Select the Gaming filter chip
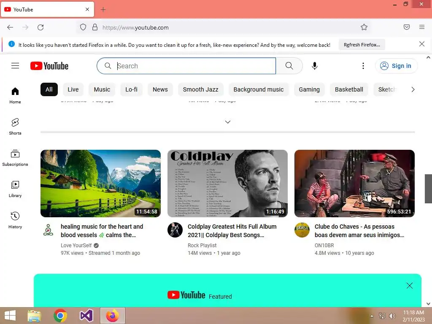 click(309, 89)
